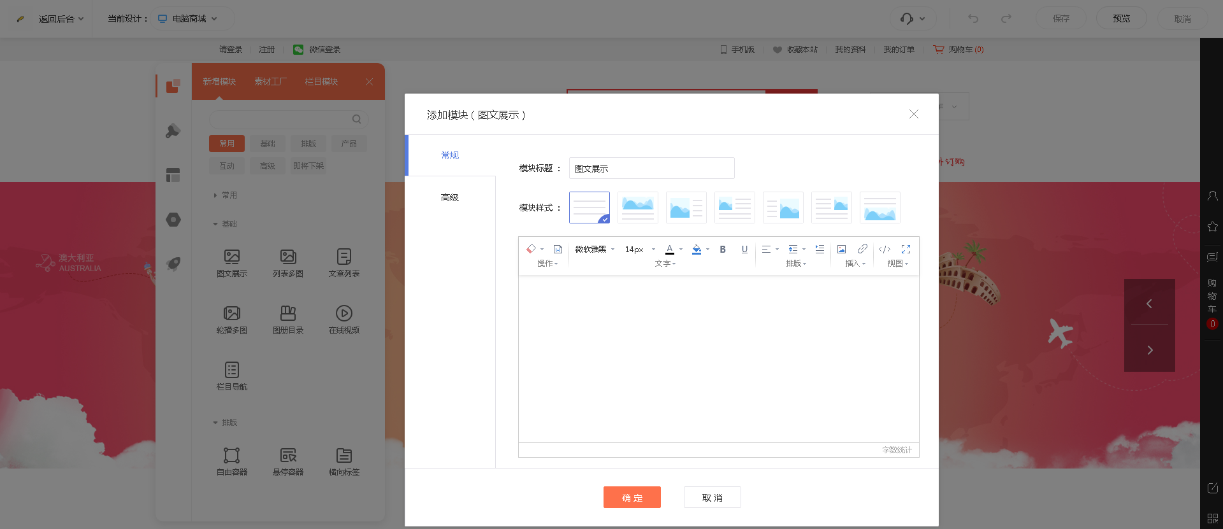Click the 确定 button
This screenshot has width=1223, height=529.
pos(632,497)
